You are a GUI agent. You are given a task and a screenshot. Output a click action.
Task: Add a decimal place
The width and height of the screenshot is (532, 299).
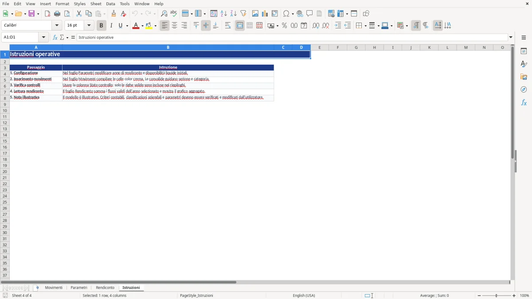click(x=316, y=26)
